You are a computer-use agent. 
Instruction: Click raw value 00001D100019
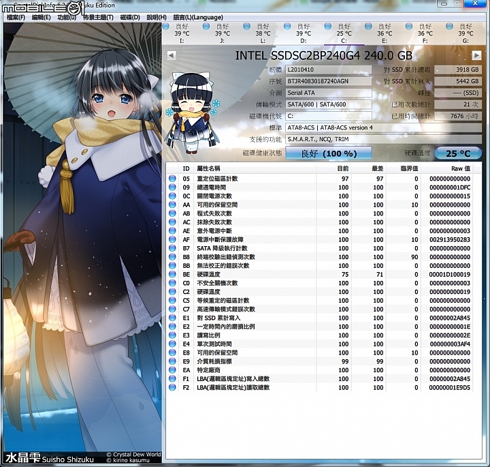click(450, 274)
